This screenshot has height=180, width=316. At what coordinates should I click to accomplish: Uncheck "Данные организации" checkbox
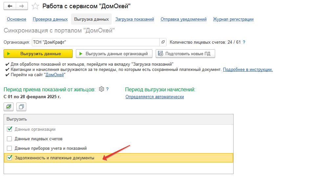click(10, 129)
